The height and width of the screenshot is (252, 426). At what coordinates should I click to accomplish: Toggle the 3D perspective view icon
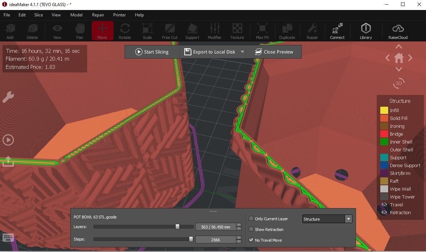tap(399, 84)
